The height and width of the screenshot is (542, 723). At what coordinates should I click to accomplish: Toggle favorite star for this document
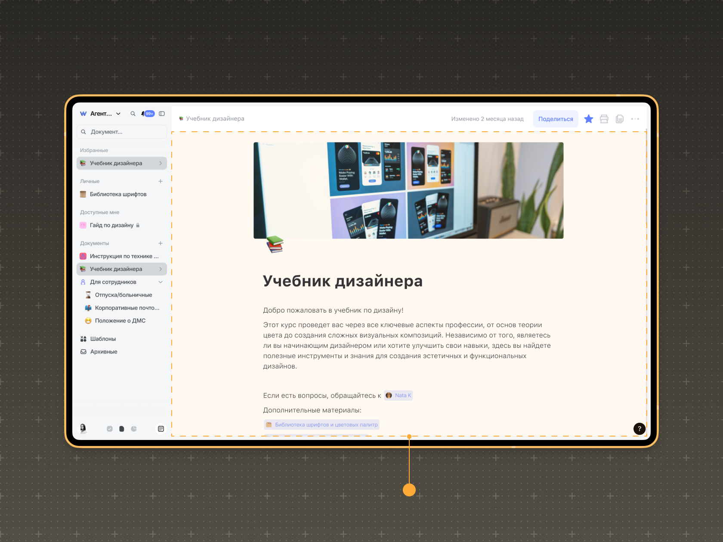pyautogui.click(x=588, y=119)
